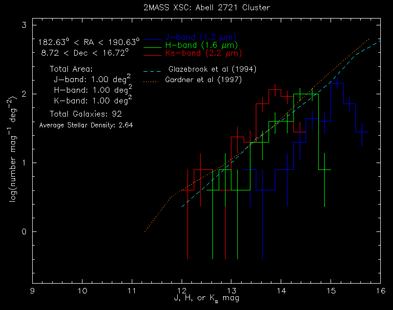
Task: Click the blue J-band legend line sample
Action: (x=152, y=38)
